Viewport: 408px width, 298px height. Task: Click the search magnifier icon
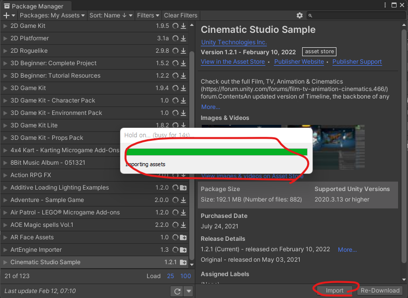coord(310,15)
